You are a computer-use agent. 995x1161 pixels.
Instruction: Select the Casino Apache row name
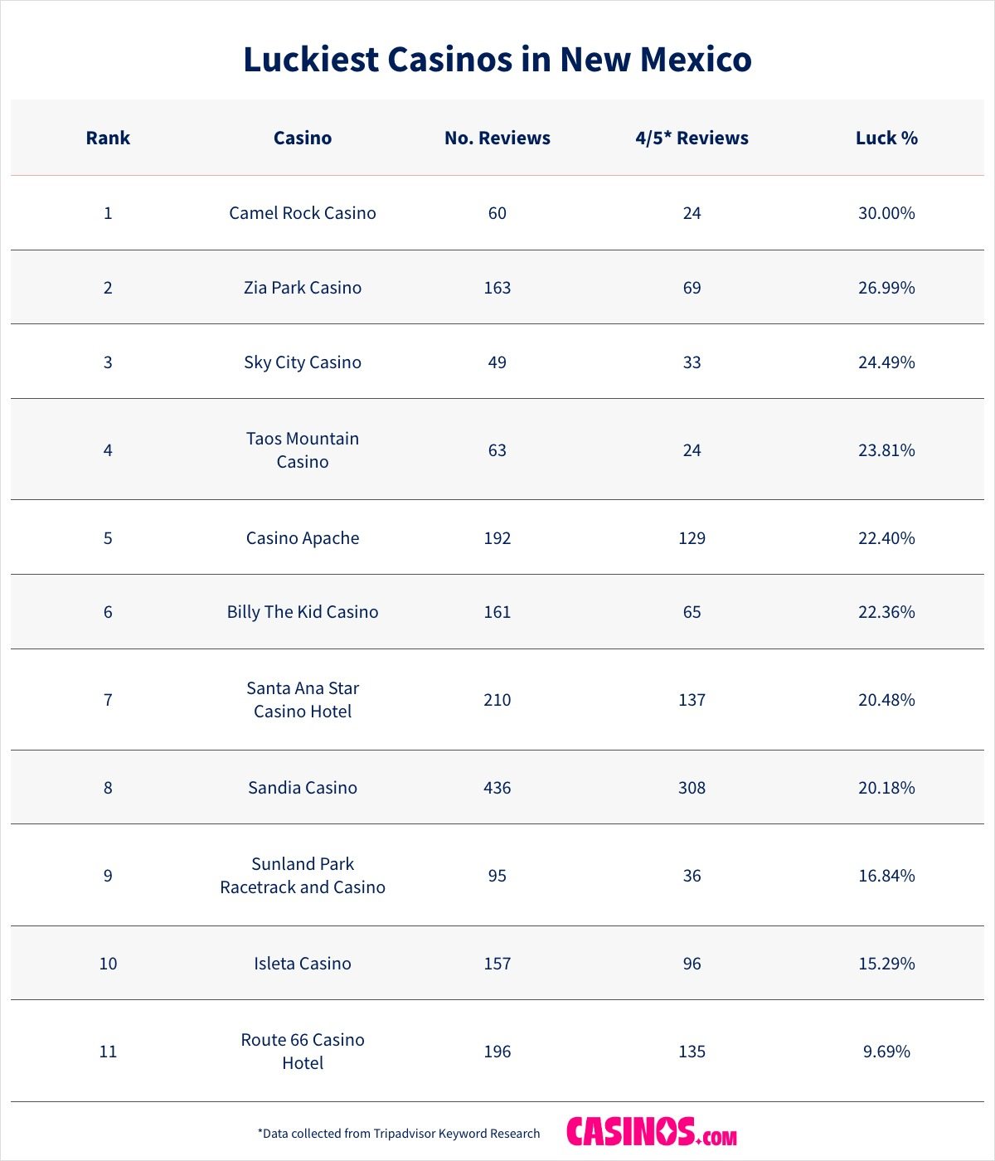coord(303,538)
